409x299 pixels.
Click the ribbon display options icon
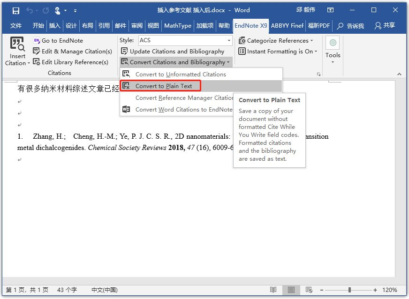[330, 10]
